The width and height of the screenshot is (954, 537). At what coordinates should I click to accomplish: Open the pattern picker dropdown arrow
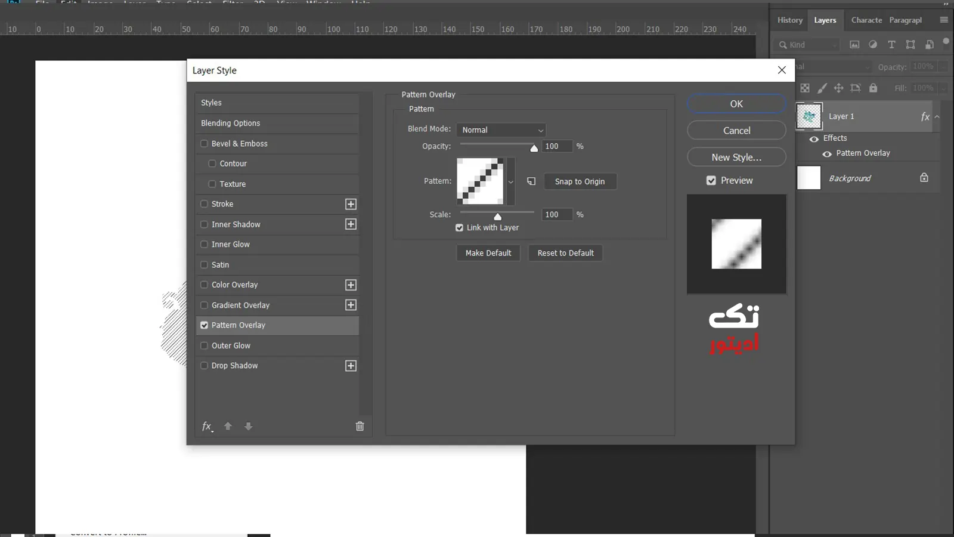[510, 182]
